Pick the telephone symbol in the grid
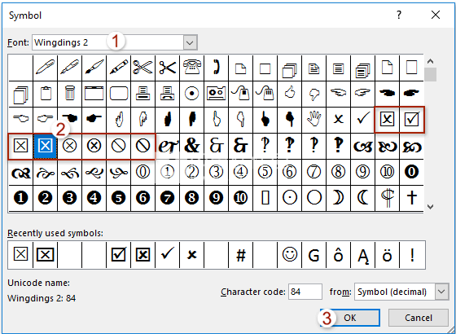This screenshot has height=334, width=456. [192, 68]
